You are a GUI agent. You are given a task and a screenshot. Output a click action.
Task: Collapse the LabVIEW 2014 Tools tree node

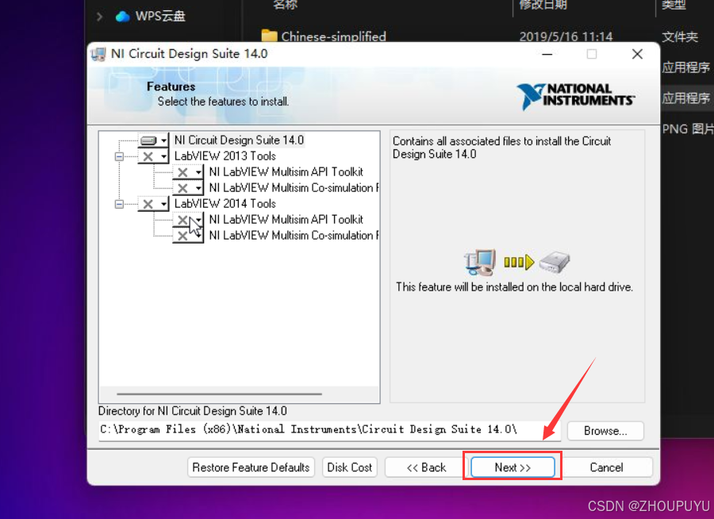pyautogui.click(x=119, y=204)
